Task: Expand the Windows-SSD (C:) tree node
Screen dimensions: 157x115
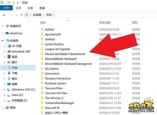Action: coord(4,89)
